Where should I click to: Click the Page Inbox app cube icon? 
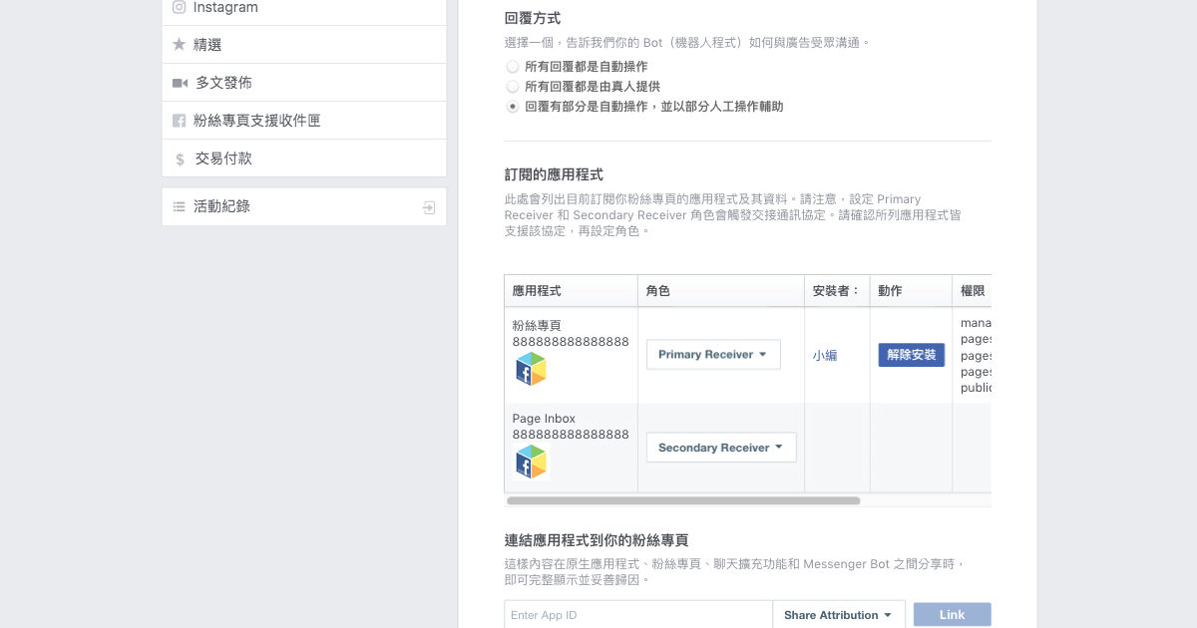531,462
